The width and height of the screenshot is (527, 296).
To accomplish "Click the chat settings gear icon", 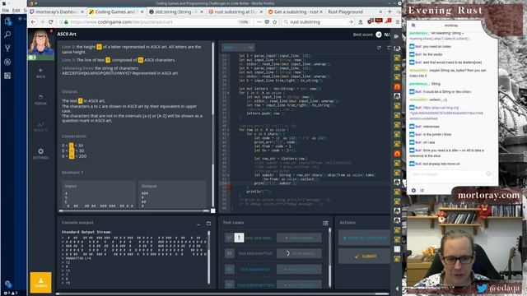I will (413, 190).
